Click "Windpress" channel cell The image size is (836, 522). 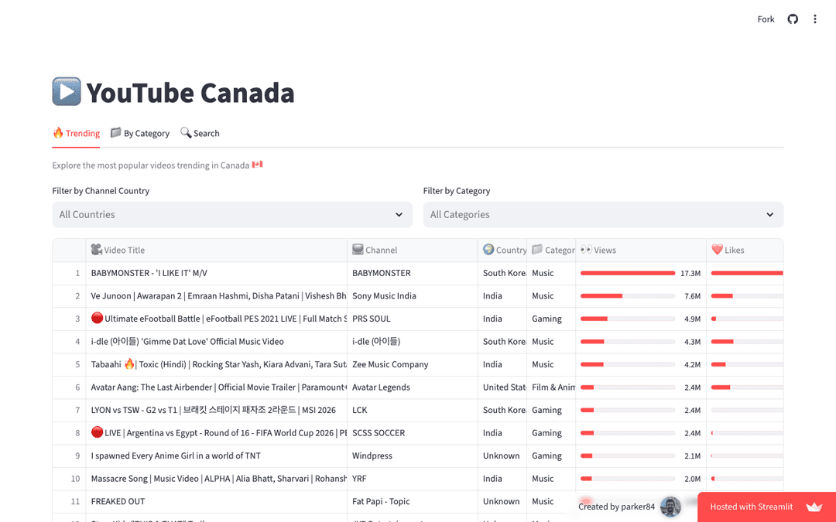tap(412, 455)
